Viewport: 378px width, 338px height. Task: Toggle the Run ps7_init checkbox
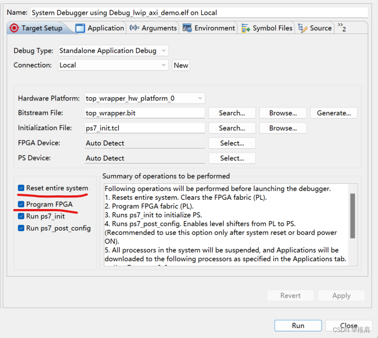point(21,216)
